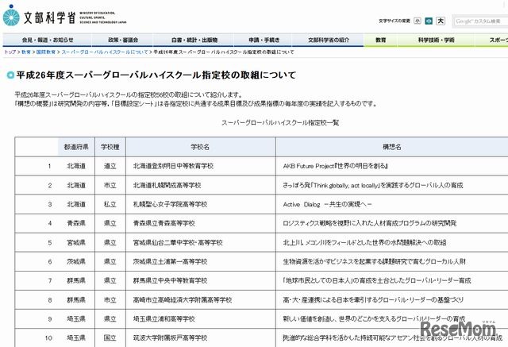Click the page heading 平成26年度スーパーグローバルハイスクール指定校の取組について
508x347 pixels.
tap(156, 75)
